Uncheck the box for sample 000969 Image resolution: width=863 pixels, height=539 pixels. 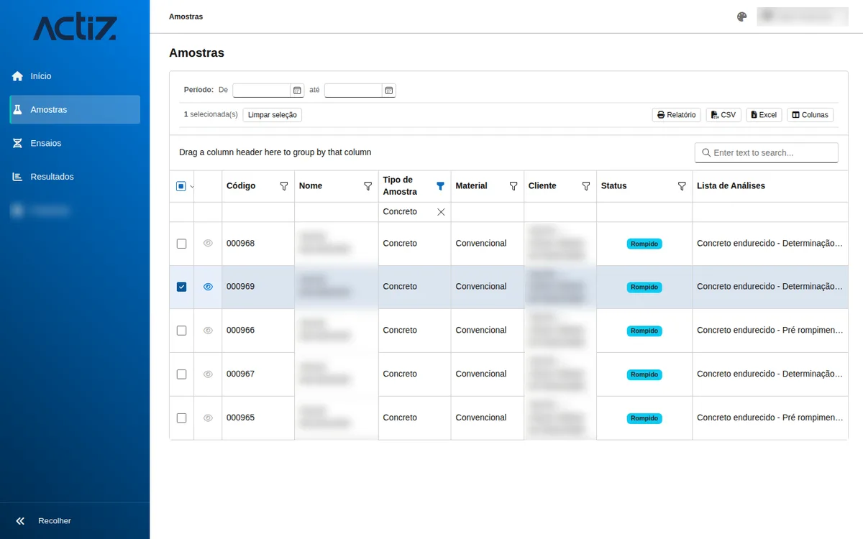pos(181,287)
